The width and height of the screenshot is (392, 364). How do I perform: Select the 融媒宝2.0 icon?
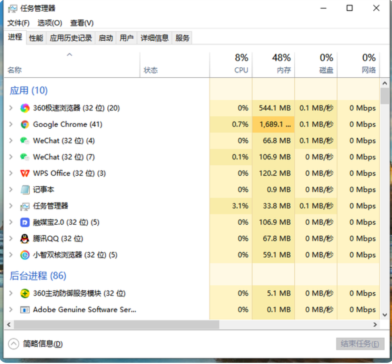point(25,222)
